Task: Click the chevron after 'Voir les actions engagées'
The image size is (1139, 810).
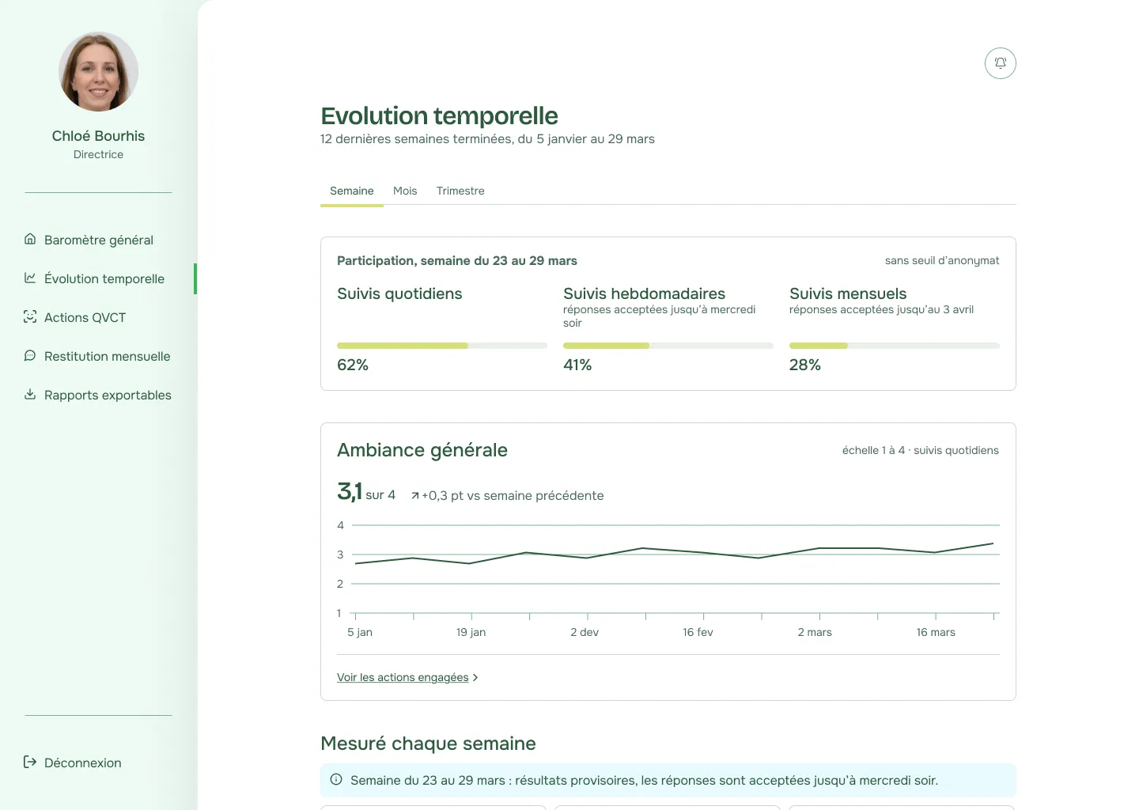Action: (x=475, y=678)
